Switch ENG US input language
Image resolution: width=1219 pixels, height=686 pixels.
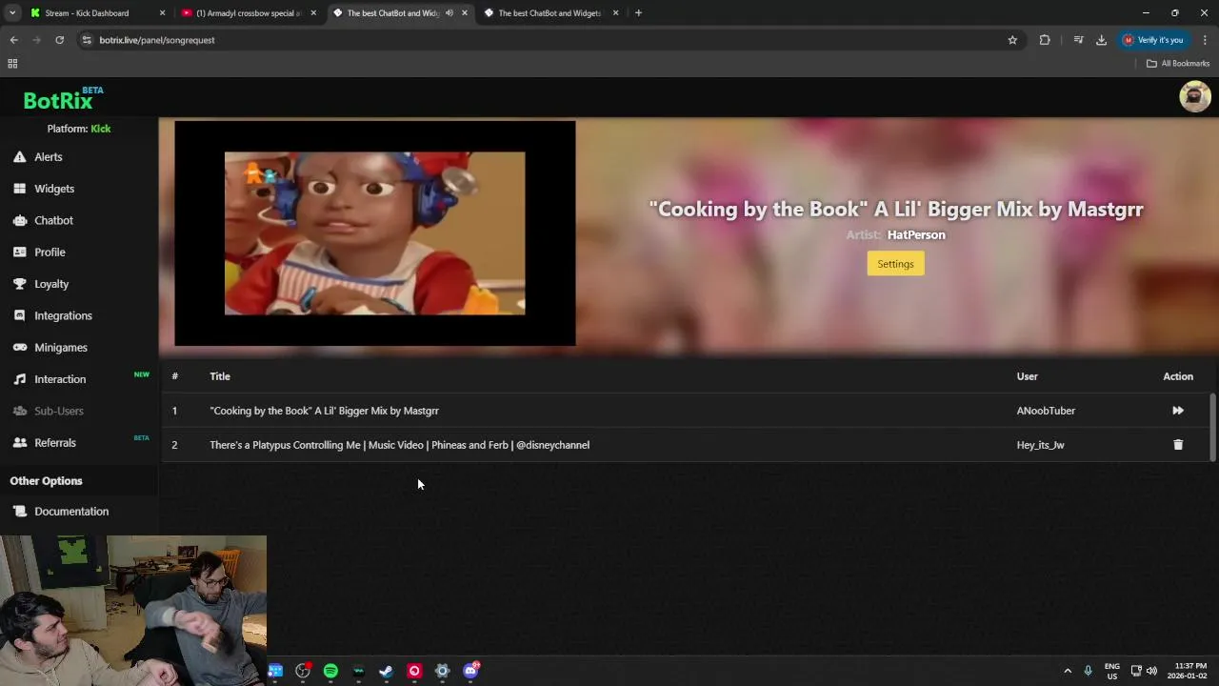coord(1112,671)
